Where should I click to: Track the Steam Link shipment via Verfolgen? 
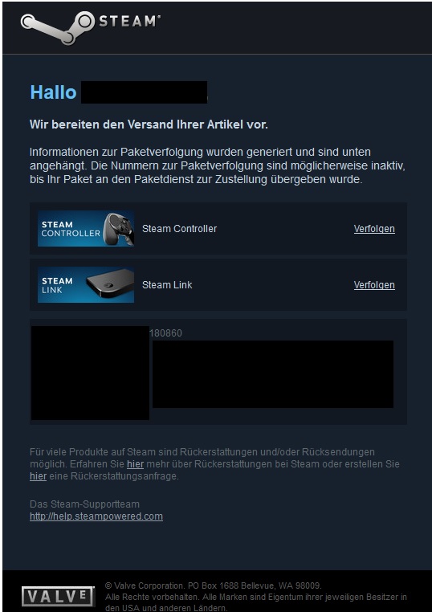tap(374, 285)
